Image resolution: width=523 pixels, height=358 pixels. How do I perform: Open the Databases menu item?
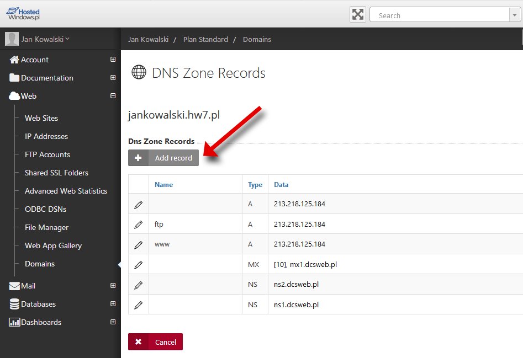[38, 304]
